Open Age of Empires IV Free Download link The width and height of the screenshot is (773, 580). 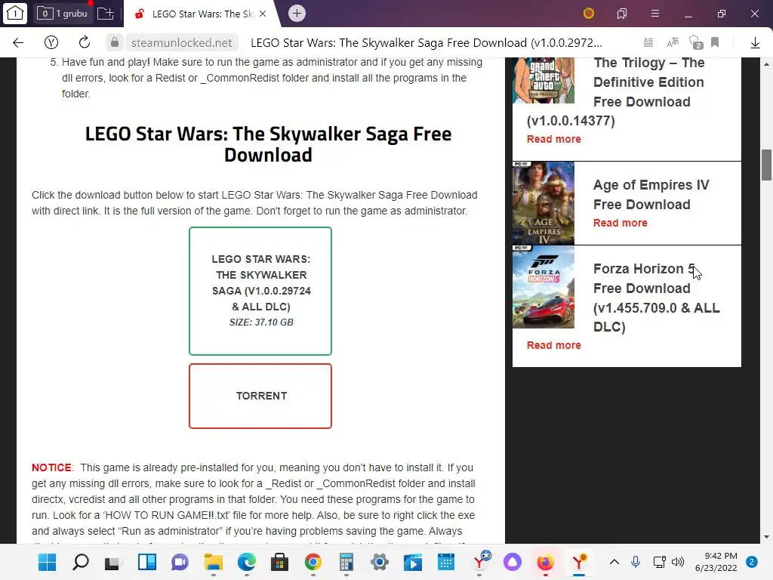point(651,195)
